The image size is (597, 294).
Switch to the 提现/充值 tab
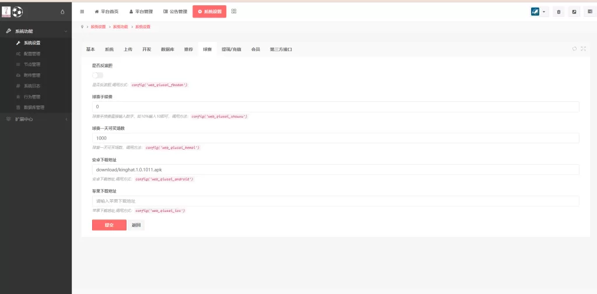coord(231,49)
